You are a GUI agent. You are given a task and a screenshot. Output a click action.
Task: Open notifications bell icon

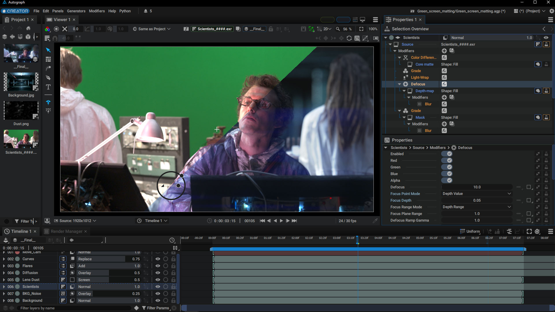(x=146, y=11)
